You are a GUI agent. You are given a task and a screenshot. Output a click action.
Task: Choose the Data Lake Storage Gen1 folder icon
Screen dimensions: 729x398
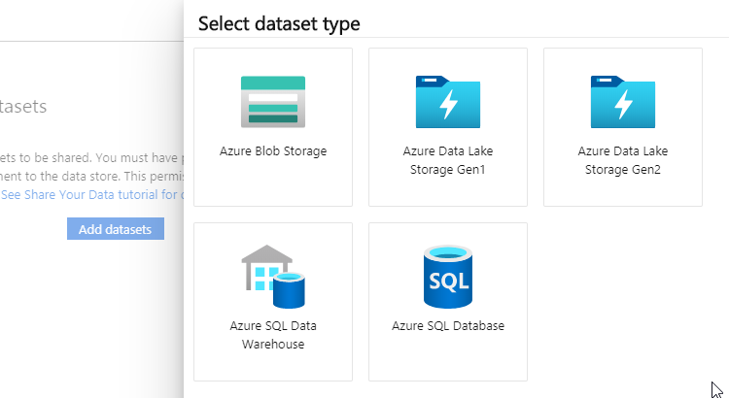click(x=448, y=102)
